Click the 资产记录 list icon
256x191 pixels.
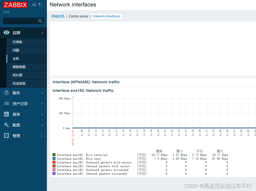coord(6,104)
